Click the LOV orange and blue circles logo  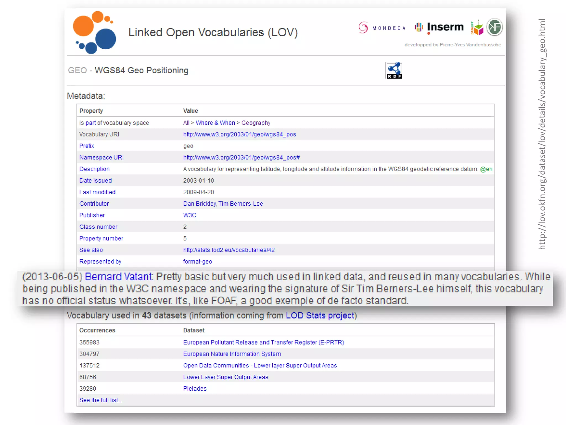point(94,32)
